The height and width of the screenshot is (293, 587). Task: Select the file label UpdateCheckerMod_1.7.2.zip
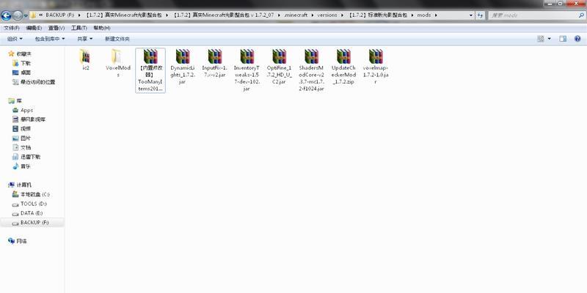[343, 75]
